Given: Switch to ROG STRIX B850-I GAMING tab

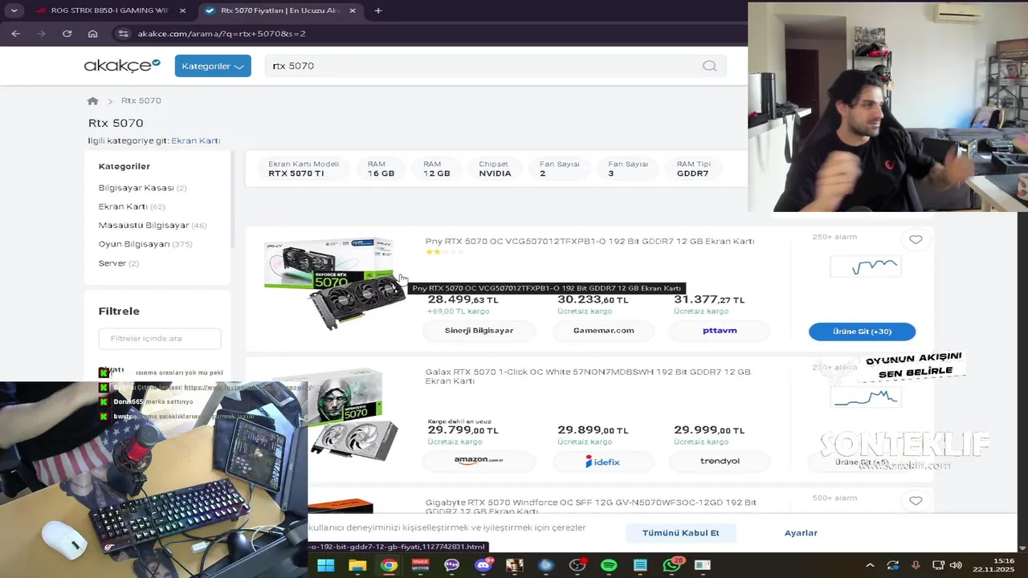Looking at the screenshot, I should 109,10.
